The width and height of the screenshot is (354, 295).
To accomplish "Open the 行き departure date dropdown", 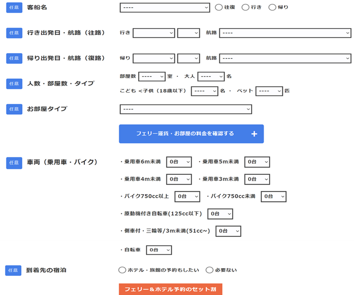I will coord(154,33).
